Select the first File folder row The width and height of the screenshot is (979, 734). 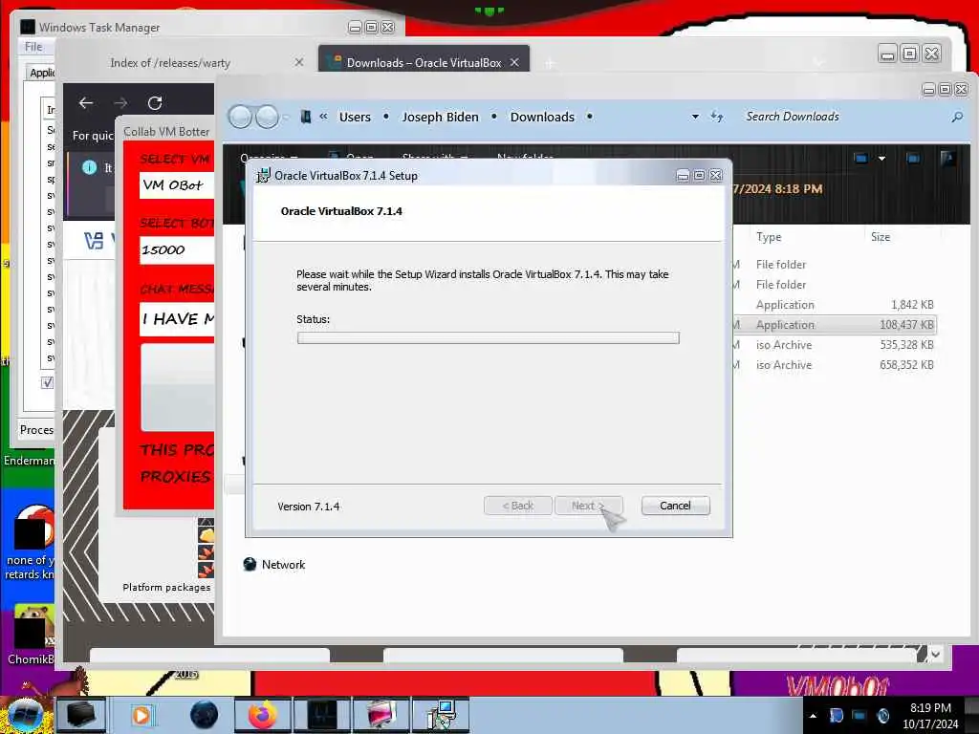836,265
